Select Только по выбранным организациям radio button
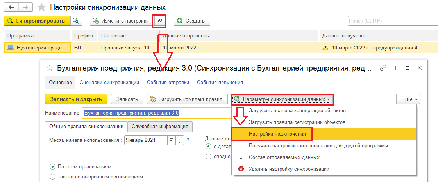Viewport: 438px width, 182px height. coord(52,177)
